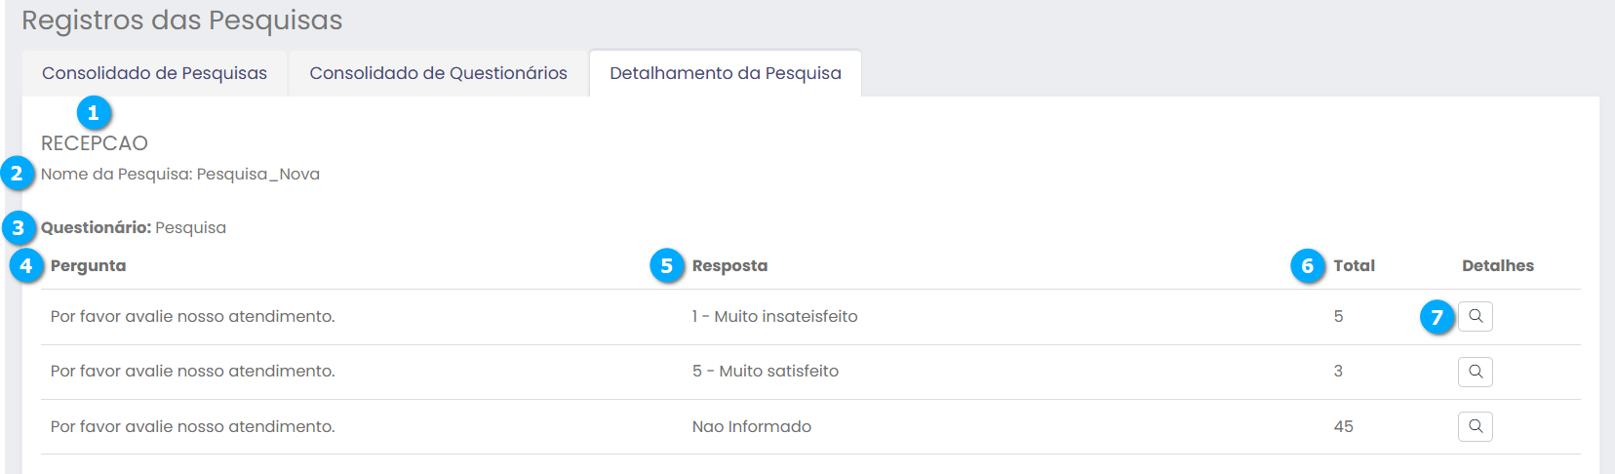The image size is (1615, 474).
Task: Click the RECEPCAO heading
Action: 95,143
